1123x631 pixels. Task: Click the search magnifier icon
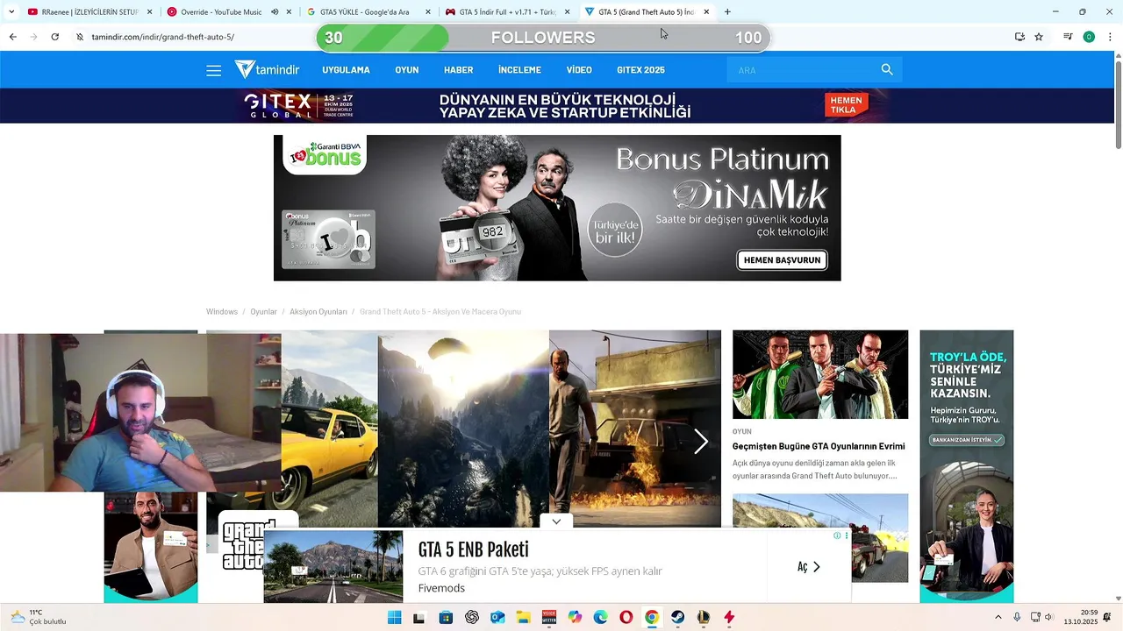[887, 70]
